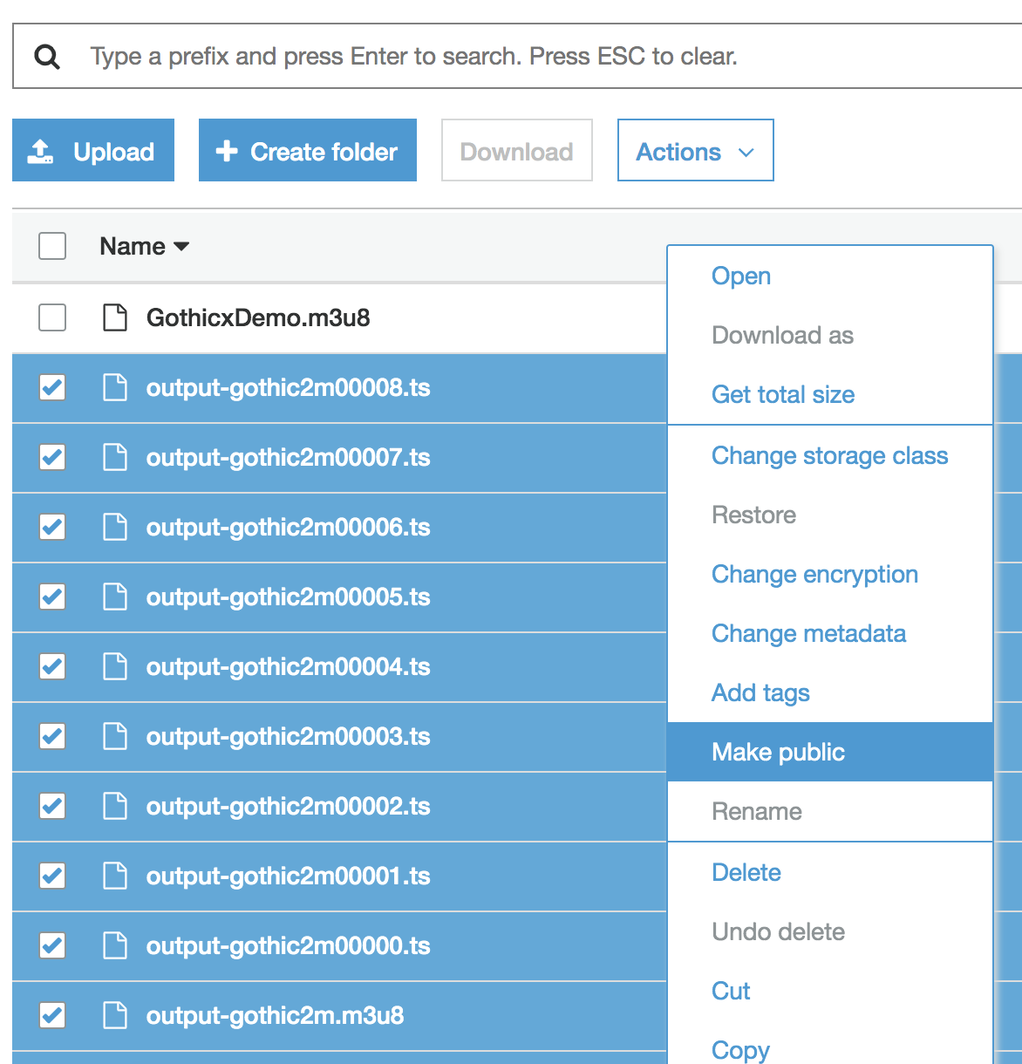Choose Delete from the actions menu
Viewport: 1022px width, 1064px height.
pyautogui.click(x=746, y=871)
